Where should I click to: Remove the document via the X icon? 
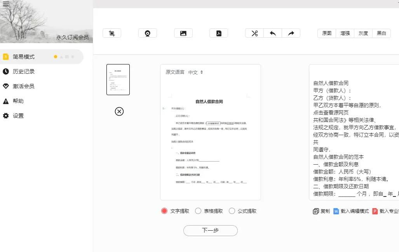pos(119,111)
